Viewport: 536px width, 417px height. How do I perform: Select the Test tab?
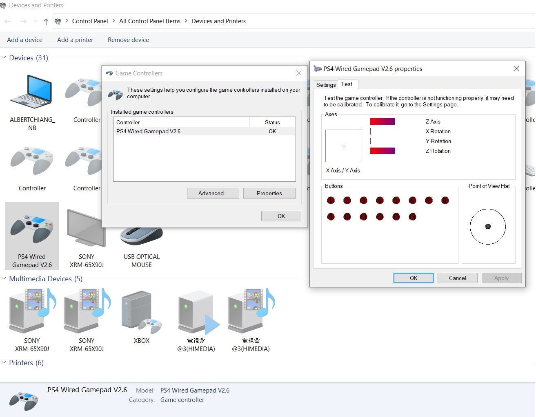pos(347,84)
